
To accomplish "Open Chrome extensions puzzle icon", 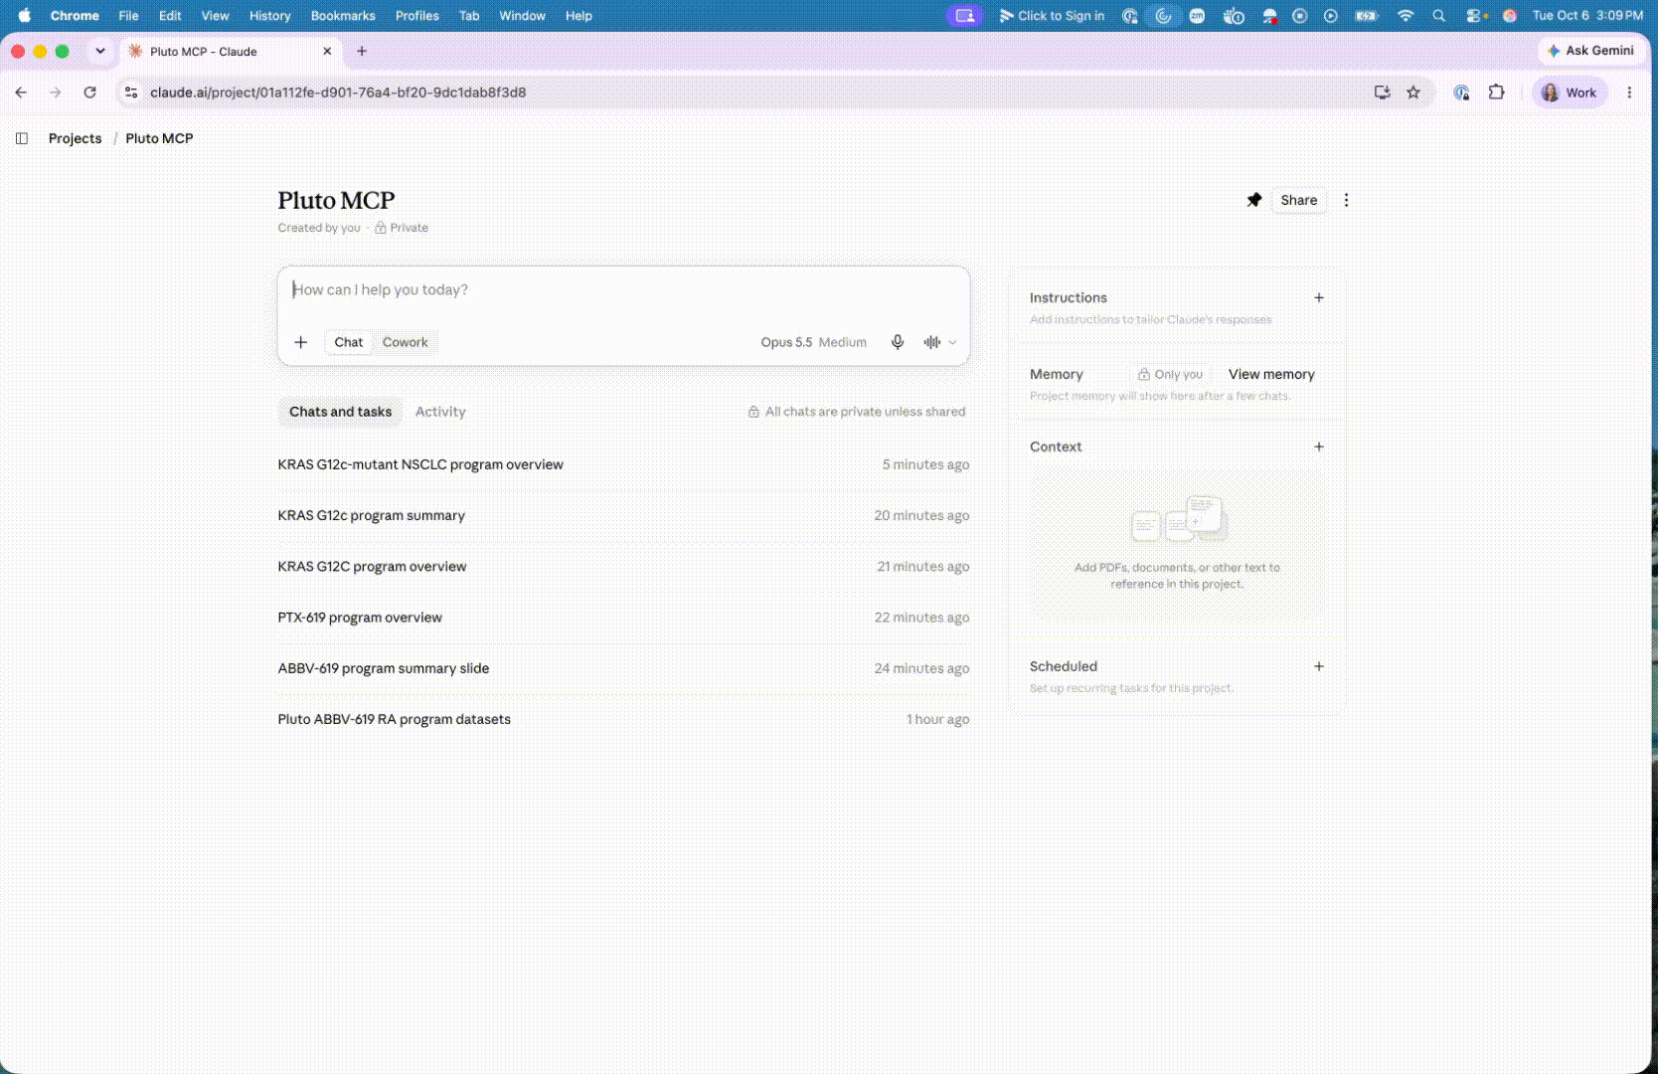I will 1496,92.
